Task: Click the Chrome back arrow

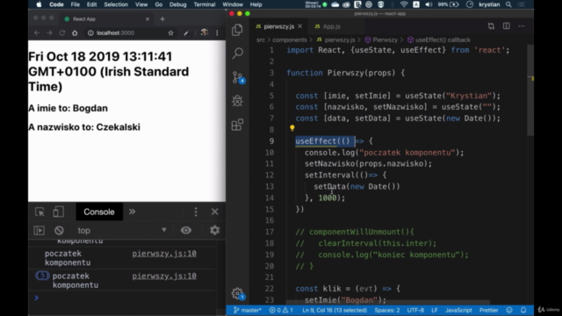Action: (37, 33)
